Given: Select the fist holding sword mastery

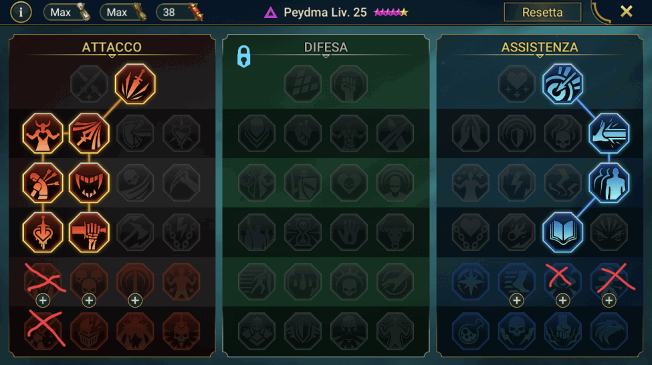Looking at the screenshot, I should tap(89, 232).
